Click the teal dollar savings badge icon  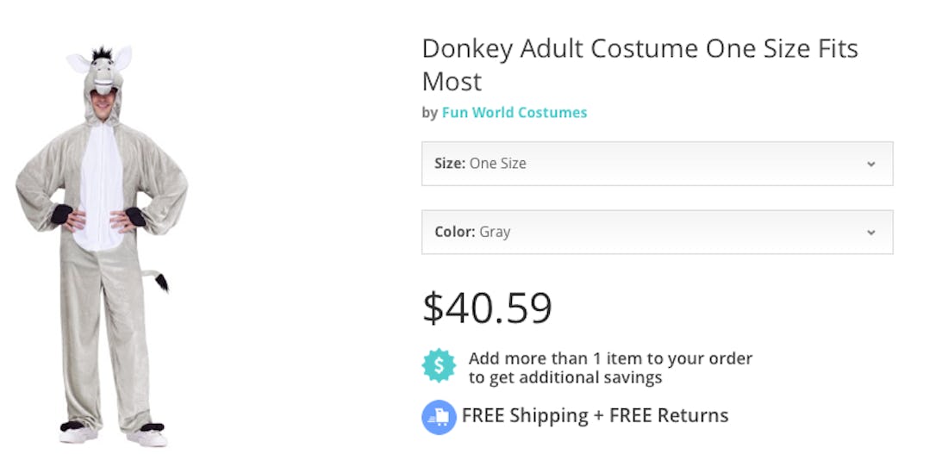coord(439,366)
